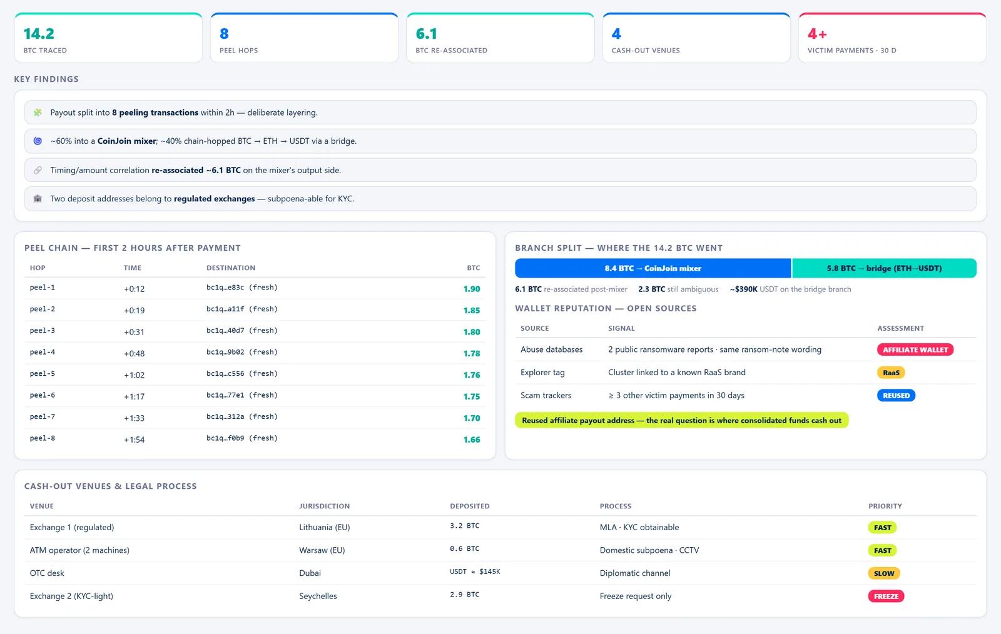Viewport: 1001px width, 634px height.
Task: Select the peel-1 hop row label
Action: pos(43,288)
